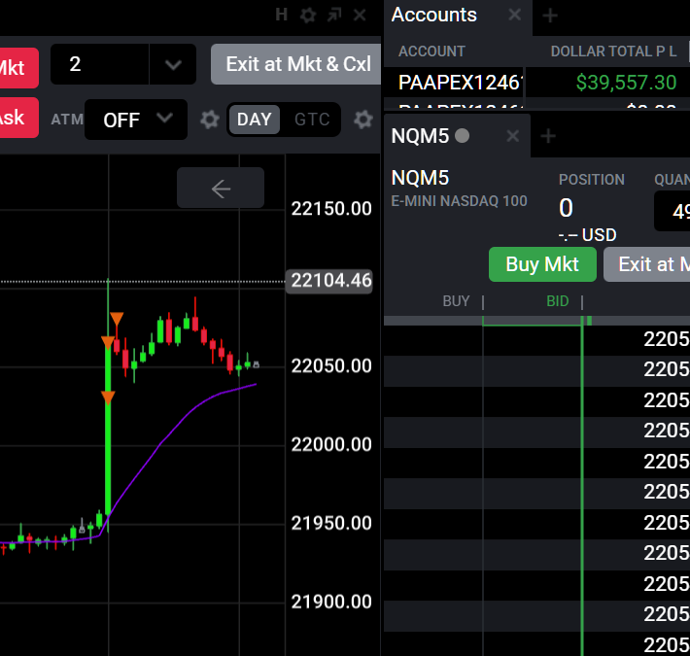Click 22150.00 price axis label
The image size is (690, 656).
pos(331,209)
